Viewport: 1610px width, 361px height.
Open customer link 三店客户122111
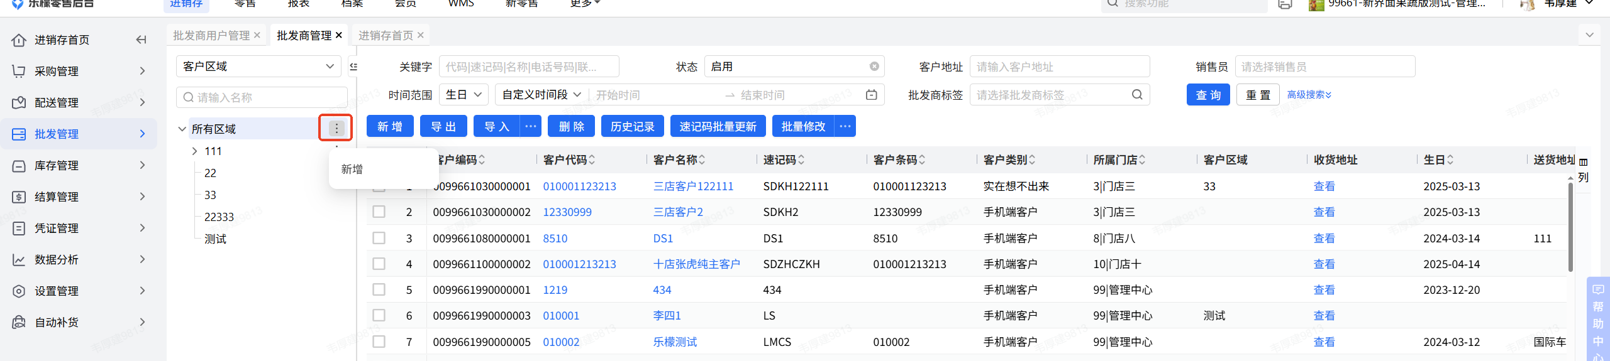click(693, 186)
